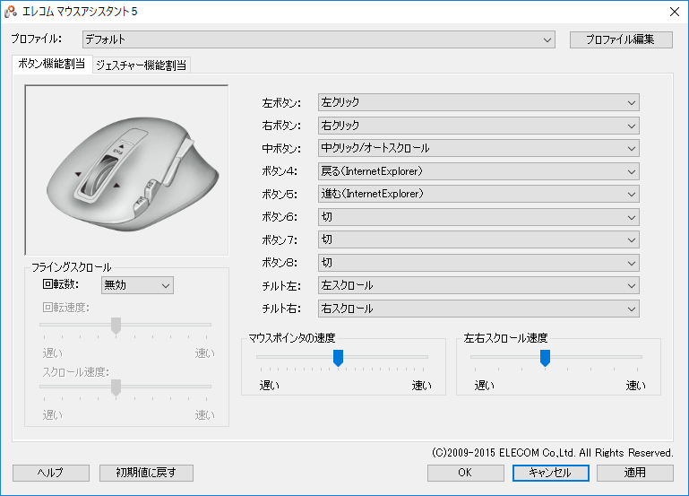Click the 適用 button

[634, 473]
